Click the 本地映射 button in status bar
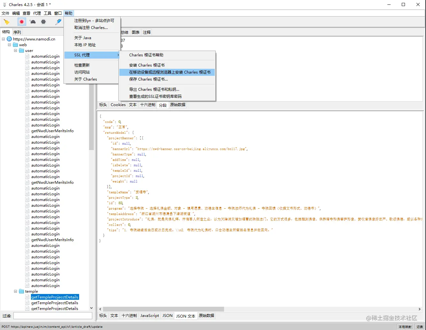The height and width of the screenshot is (330, 426). 405,326
